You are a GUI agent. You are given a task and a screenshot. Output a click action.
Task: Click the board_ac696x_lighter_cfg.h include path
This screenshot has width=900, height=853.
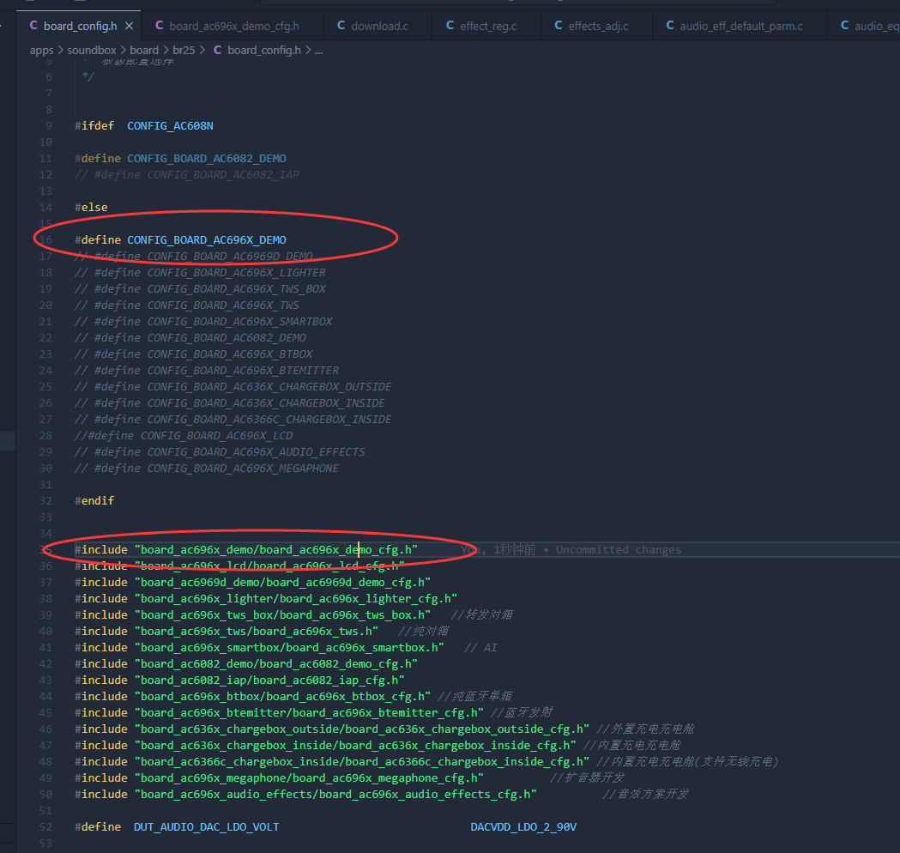296,599
